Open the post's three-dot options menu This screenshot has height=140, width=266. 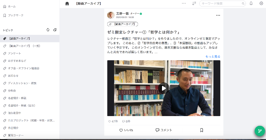(218, 15)
